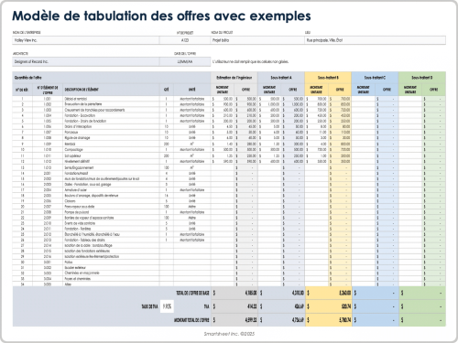Select the blue 'Sous-traitant C' column group header

click(375, 78)
